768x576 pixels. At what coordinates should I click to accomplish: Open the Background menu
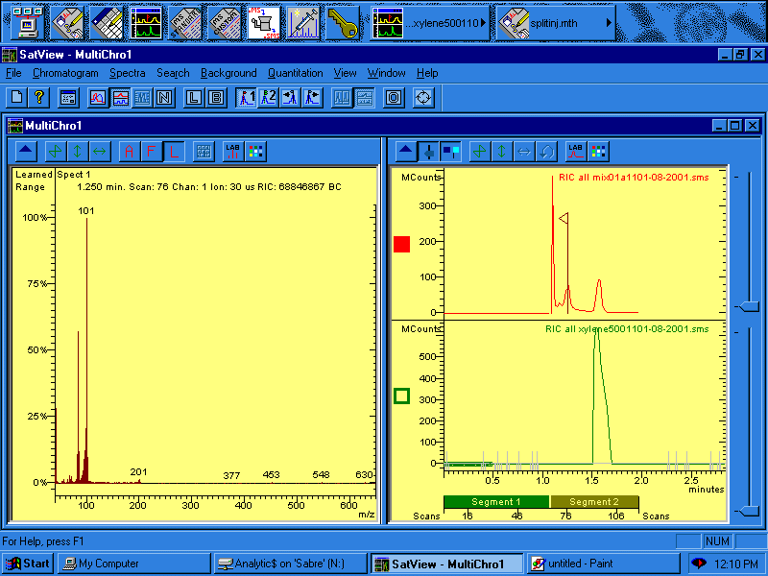[x=228, y=73]
